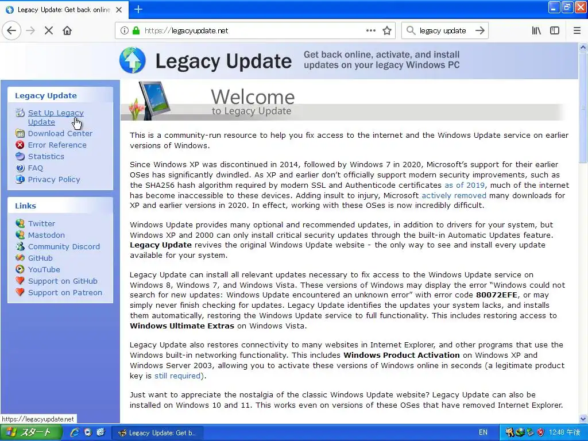Click the Statistics icon
Screen dimensions: 588x441
coord(20,156)
